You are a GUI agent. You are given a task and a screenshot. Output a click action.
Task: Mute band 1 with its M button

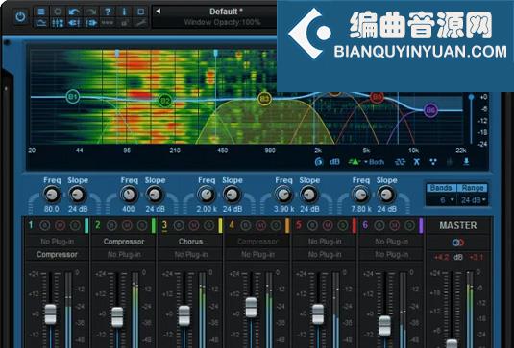60,225
